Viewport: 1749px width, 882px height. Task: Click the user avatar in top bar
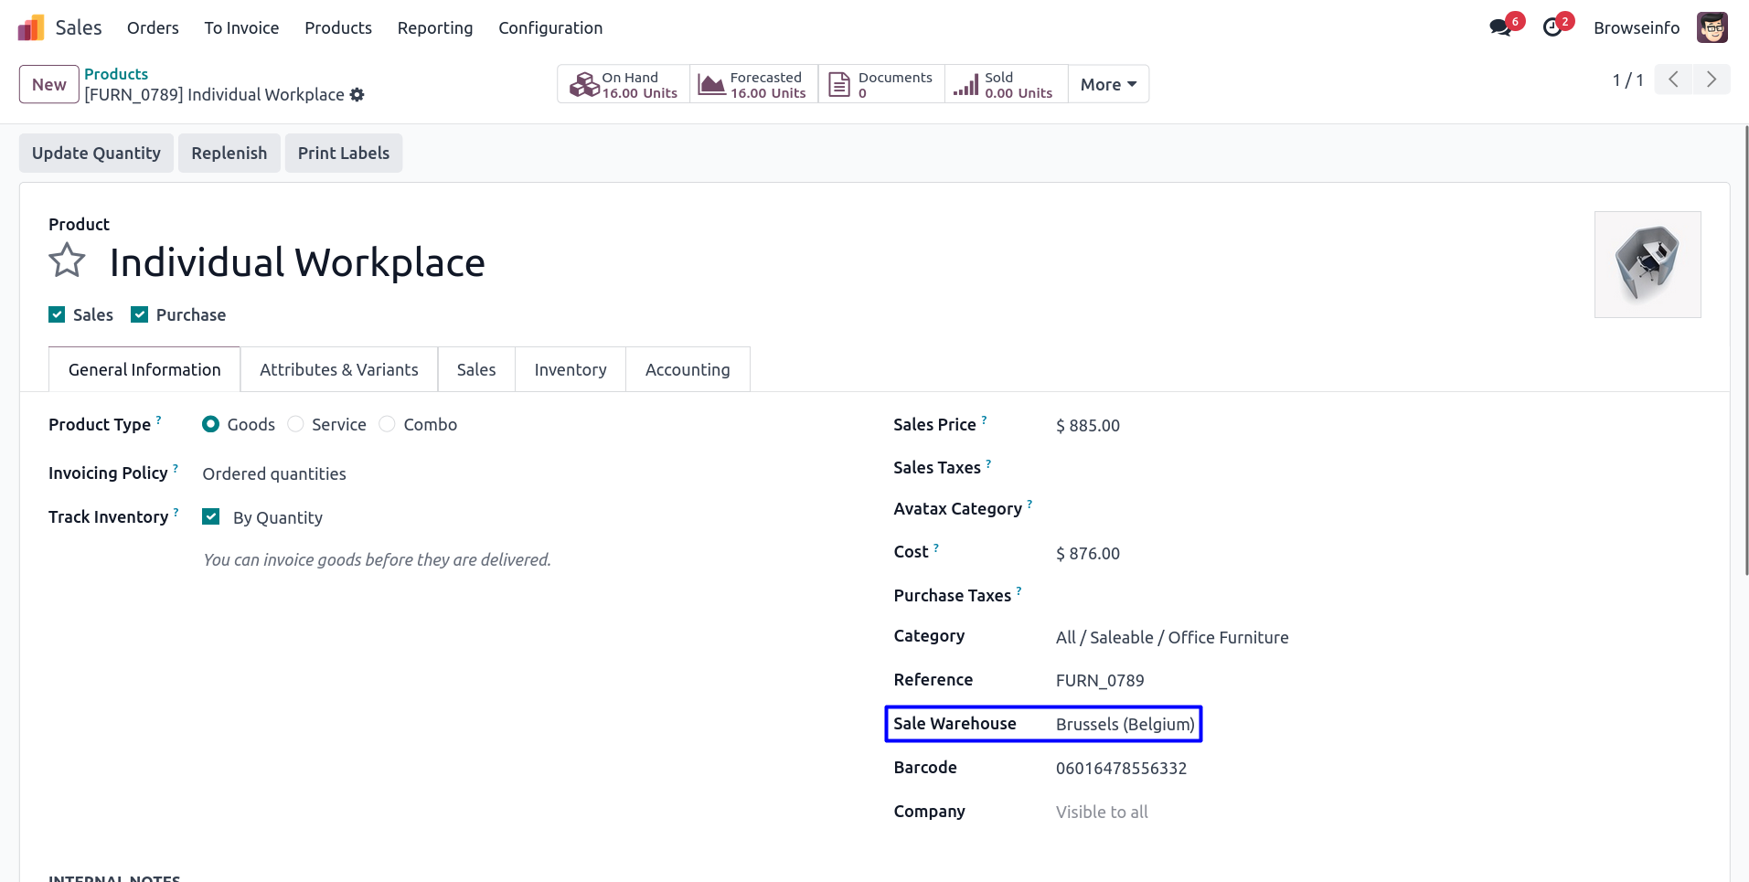(x=1712, y=27)
